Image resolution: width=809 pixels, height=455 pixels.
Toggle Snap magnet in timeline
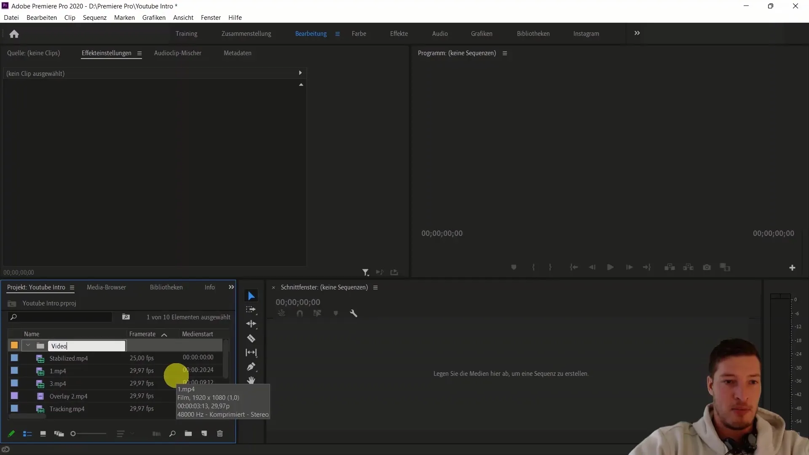click(x=300, y=313)
